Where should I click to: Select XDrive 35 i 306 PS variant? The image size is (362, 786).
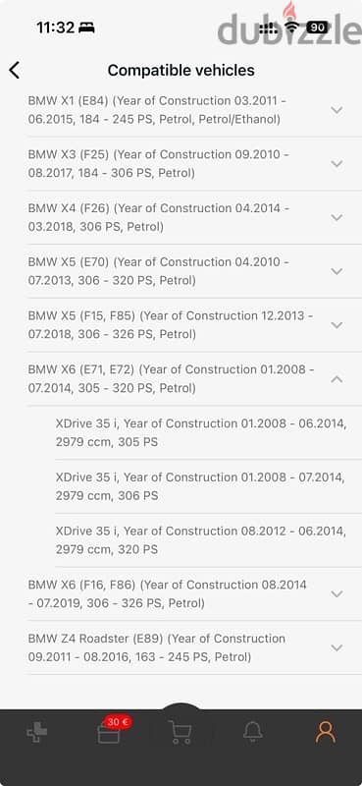[x=201, y=486]
